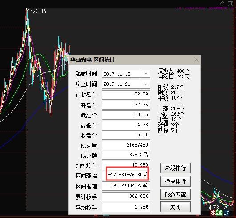Close the 区间统计 dialog with X
236x218 pixels.
(x=196, y=60)
